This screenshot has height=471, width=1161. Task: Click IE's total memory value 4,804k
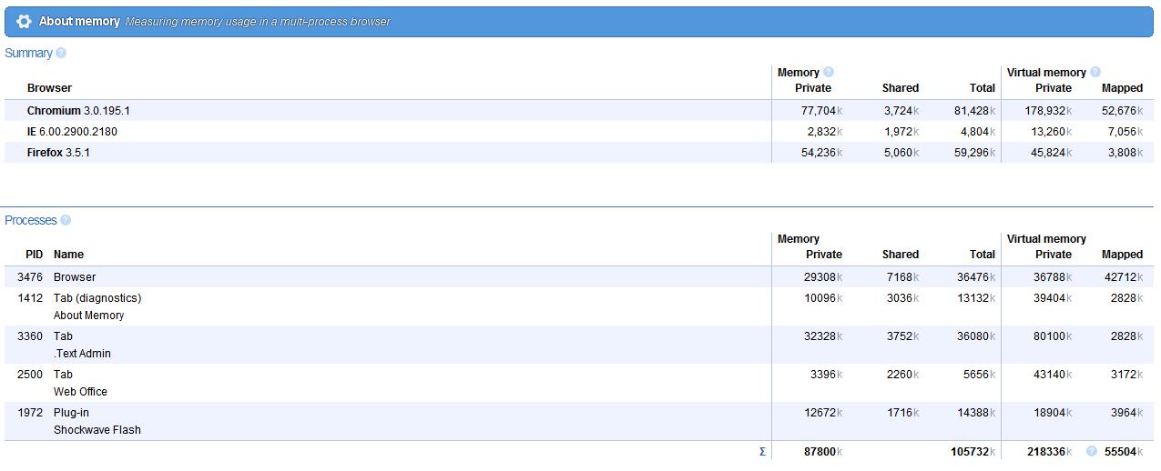[978, 131]
